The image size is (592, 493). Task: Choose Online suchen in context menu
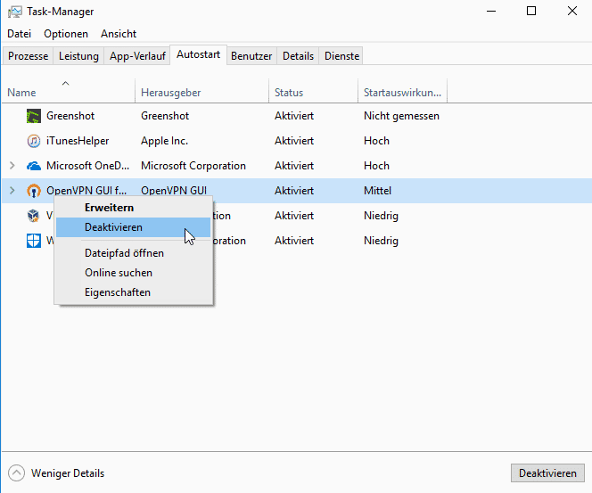[119, 273]
